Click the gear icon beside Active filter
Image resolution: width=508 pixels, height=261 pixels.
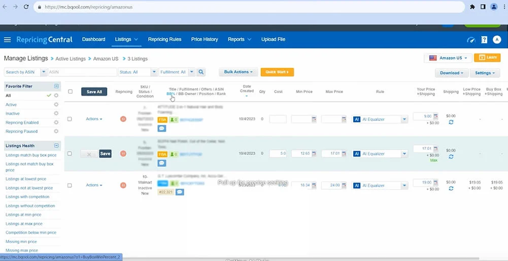point(56,105)
